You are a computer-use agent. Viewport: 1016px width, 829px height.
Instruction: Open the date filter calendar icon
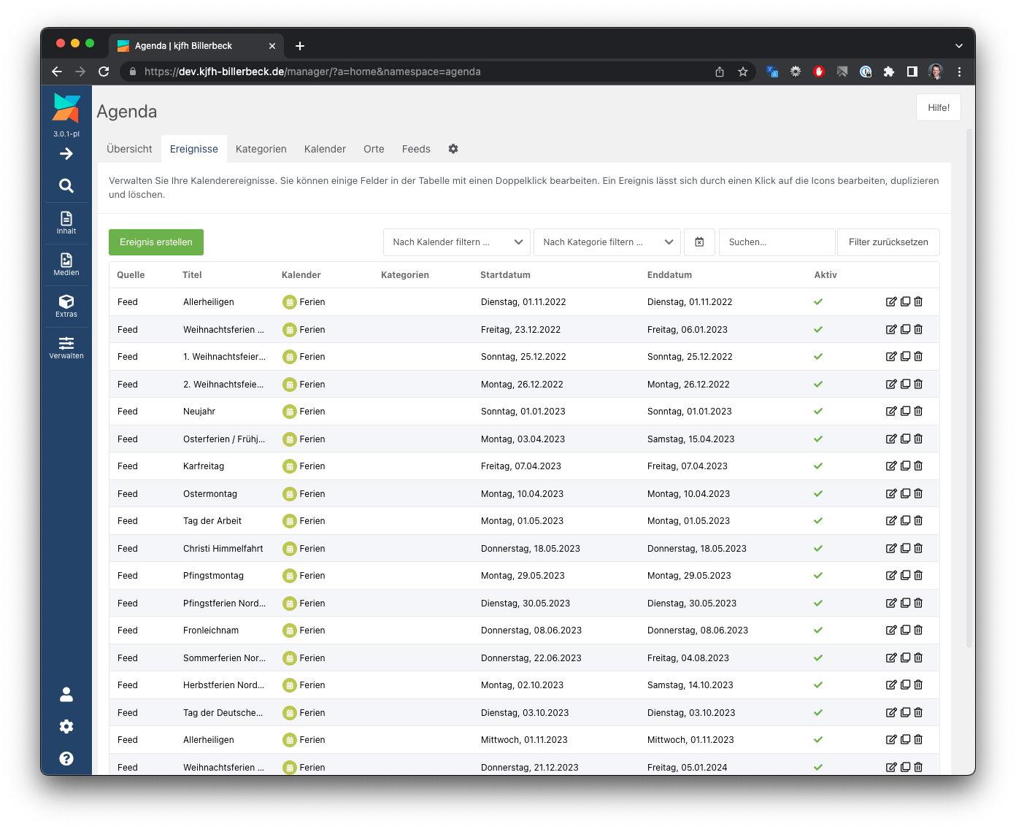click(699, 242)
